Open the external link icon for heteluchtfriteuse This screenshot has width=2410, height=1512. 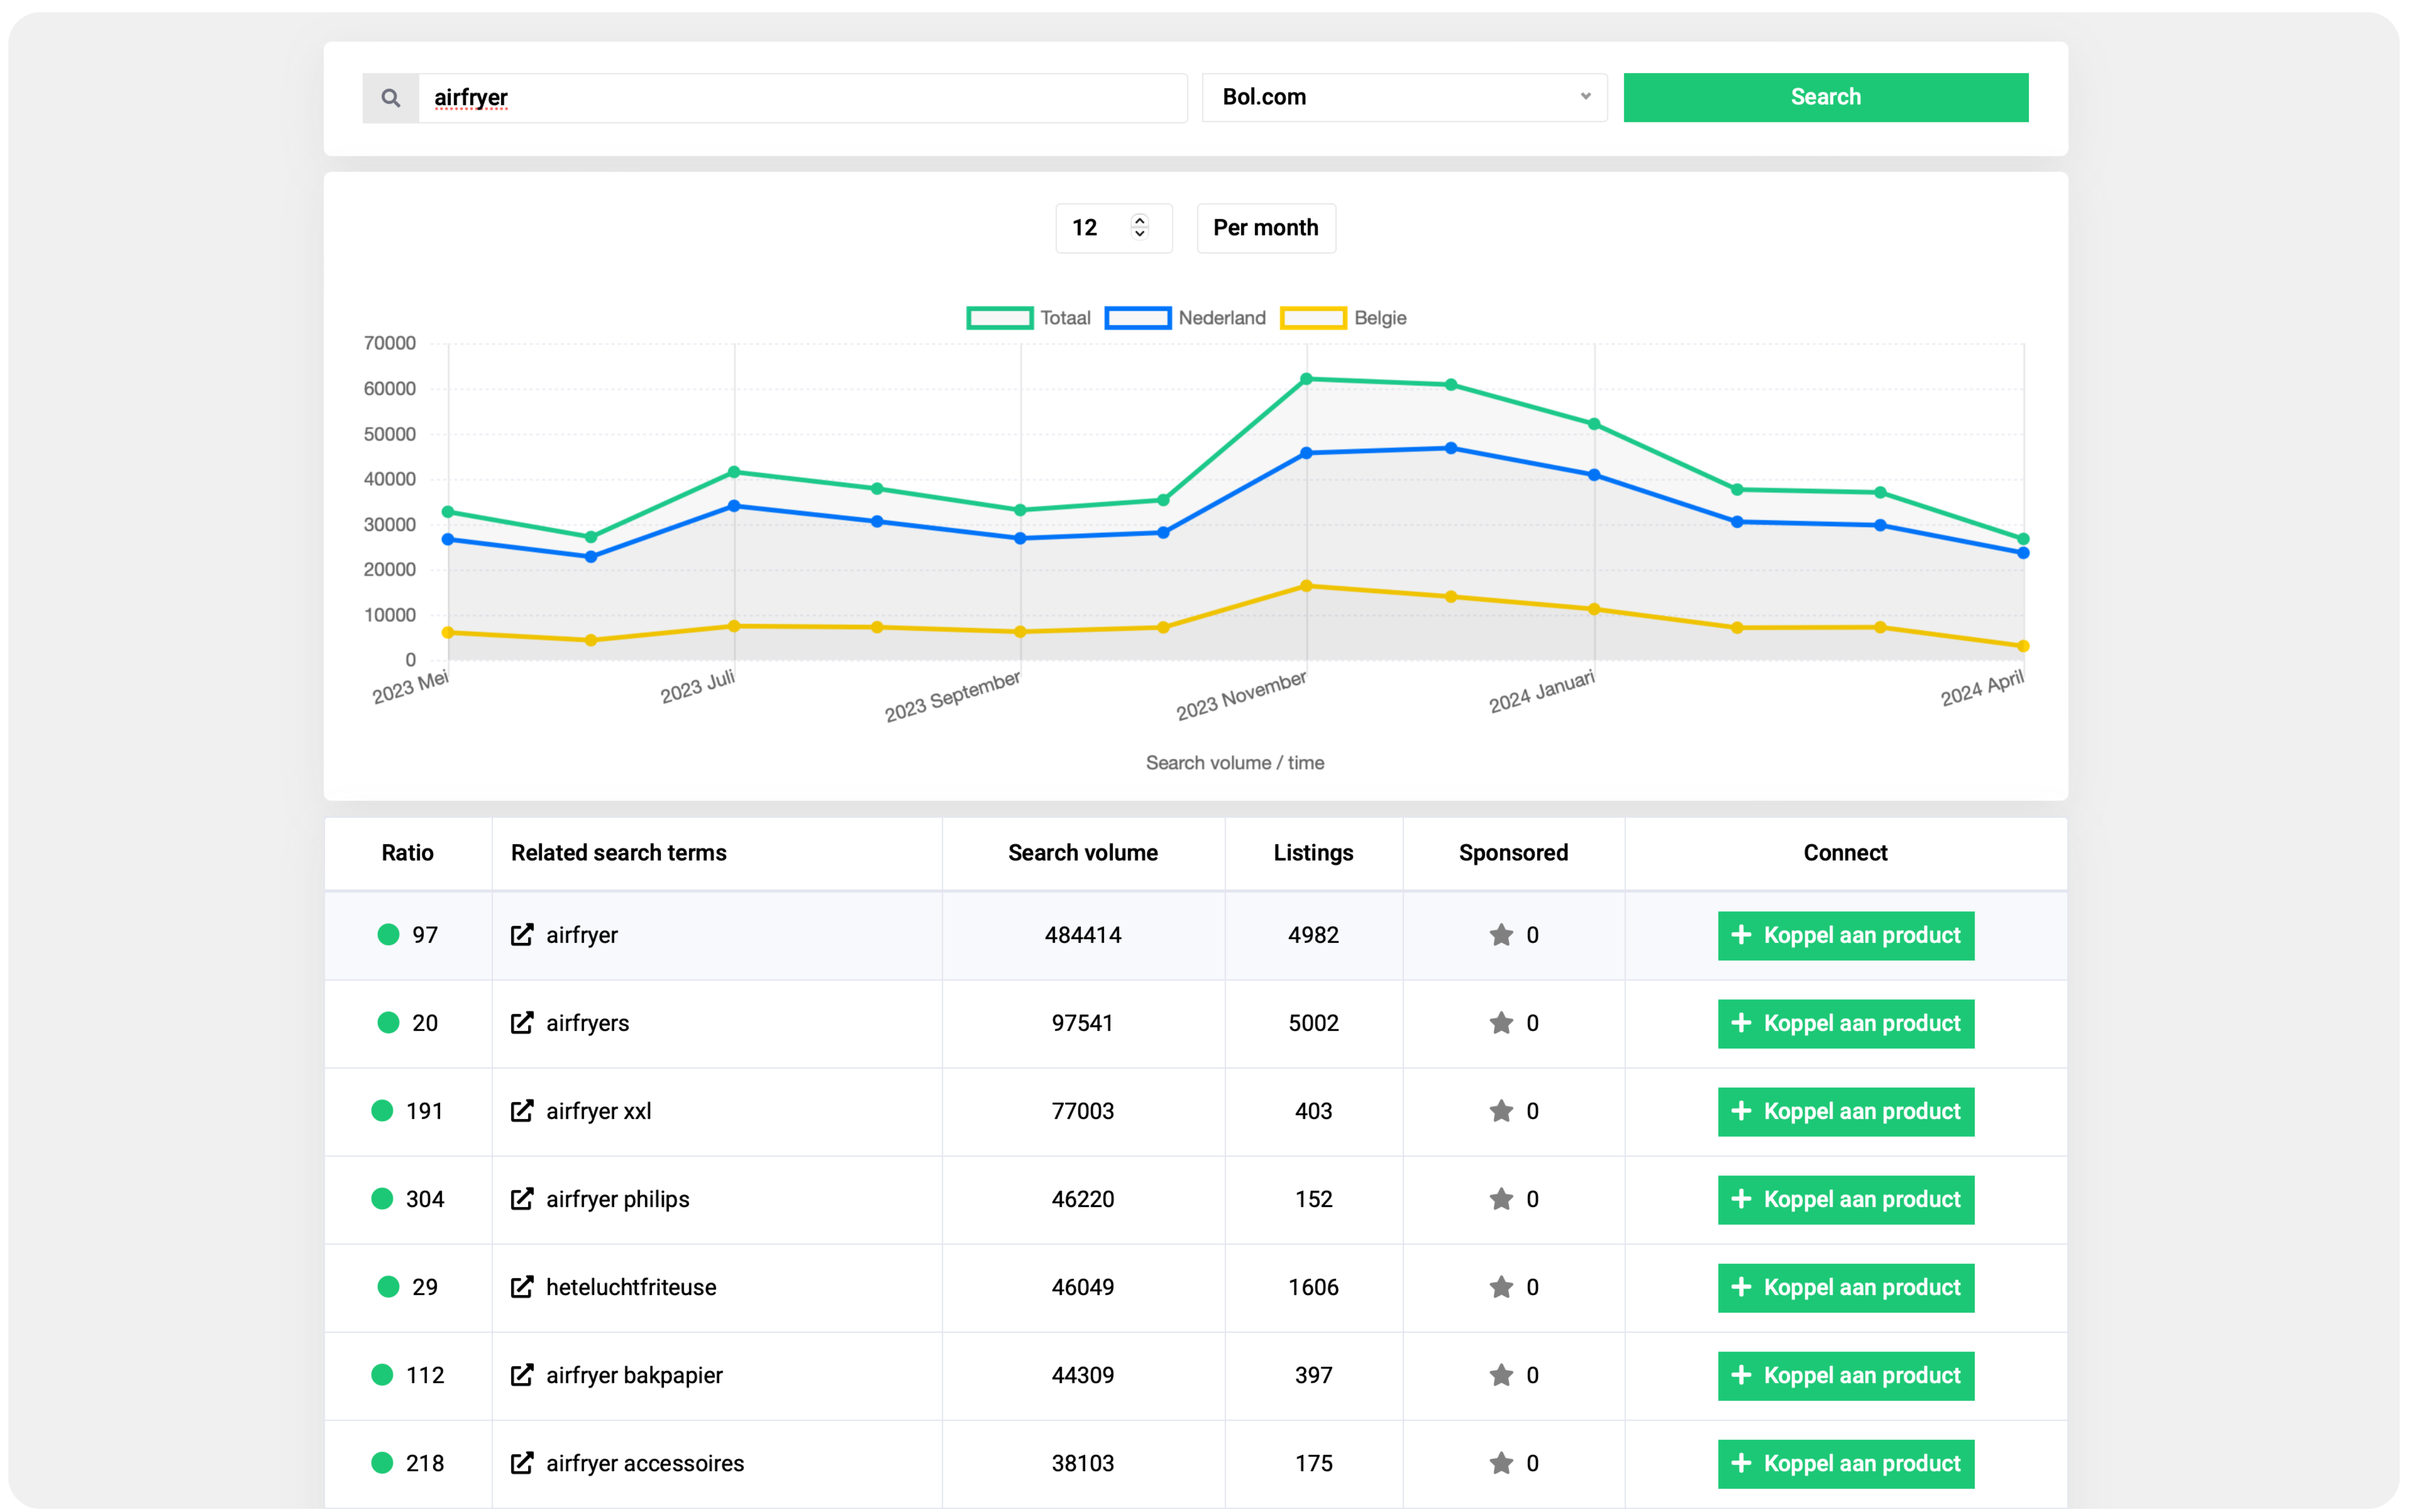522,1287
